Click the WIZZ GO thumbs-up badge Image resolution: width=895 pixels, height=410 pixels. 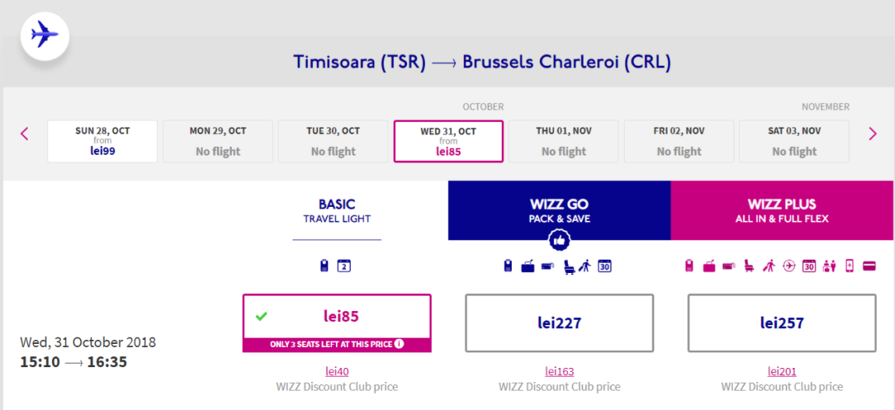coord(560,240)
